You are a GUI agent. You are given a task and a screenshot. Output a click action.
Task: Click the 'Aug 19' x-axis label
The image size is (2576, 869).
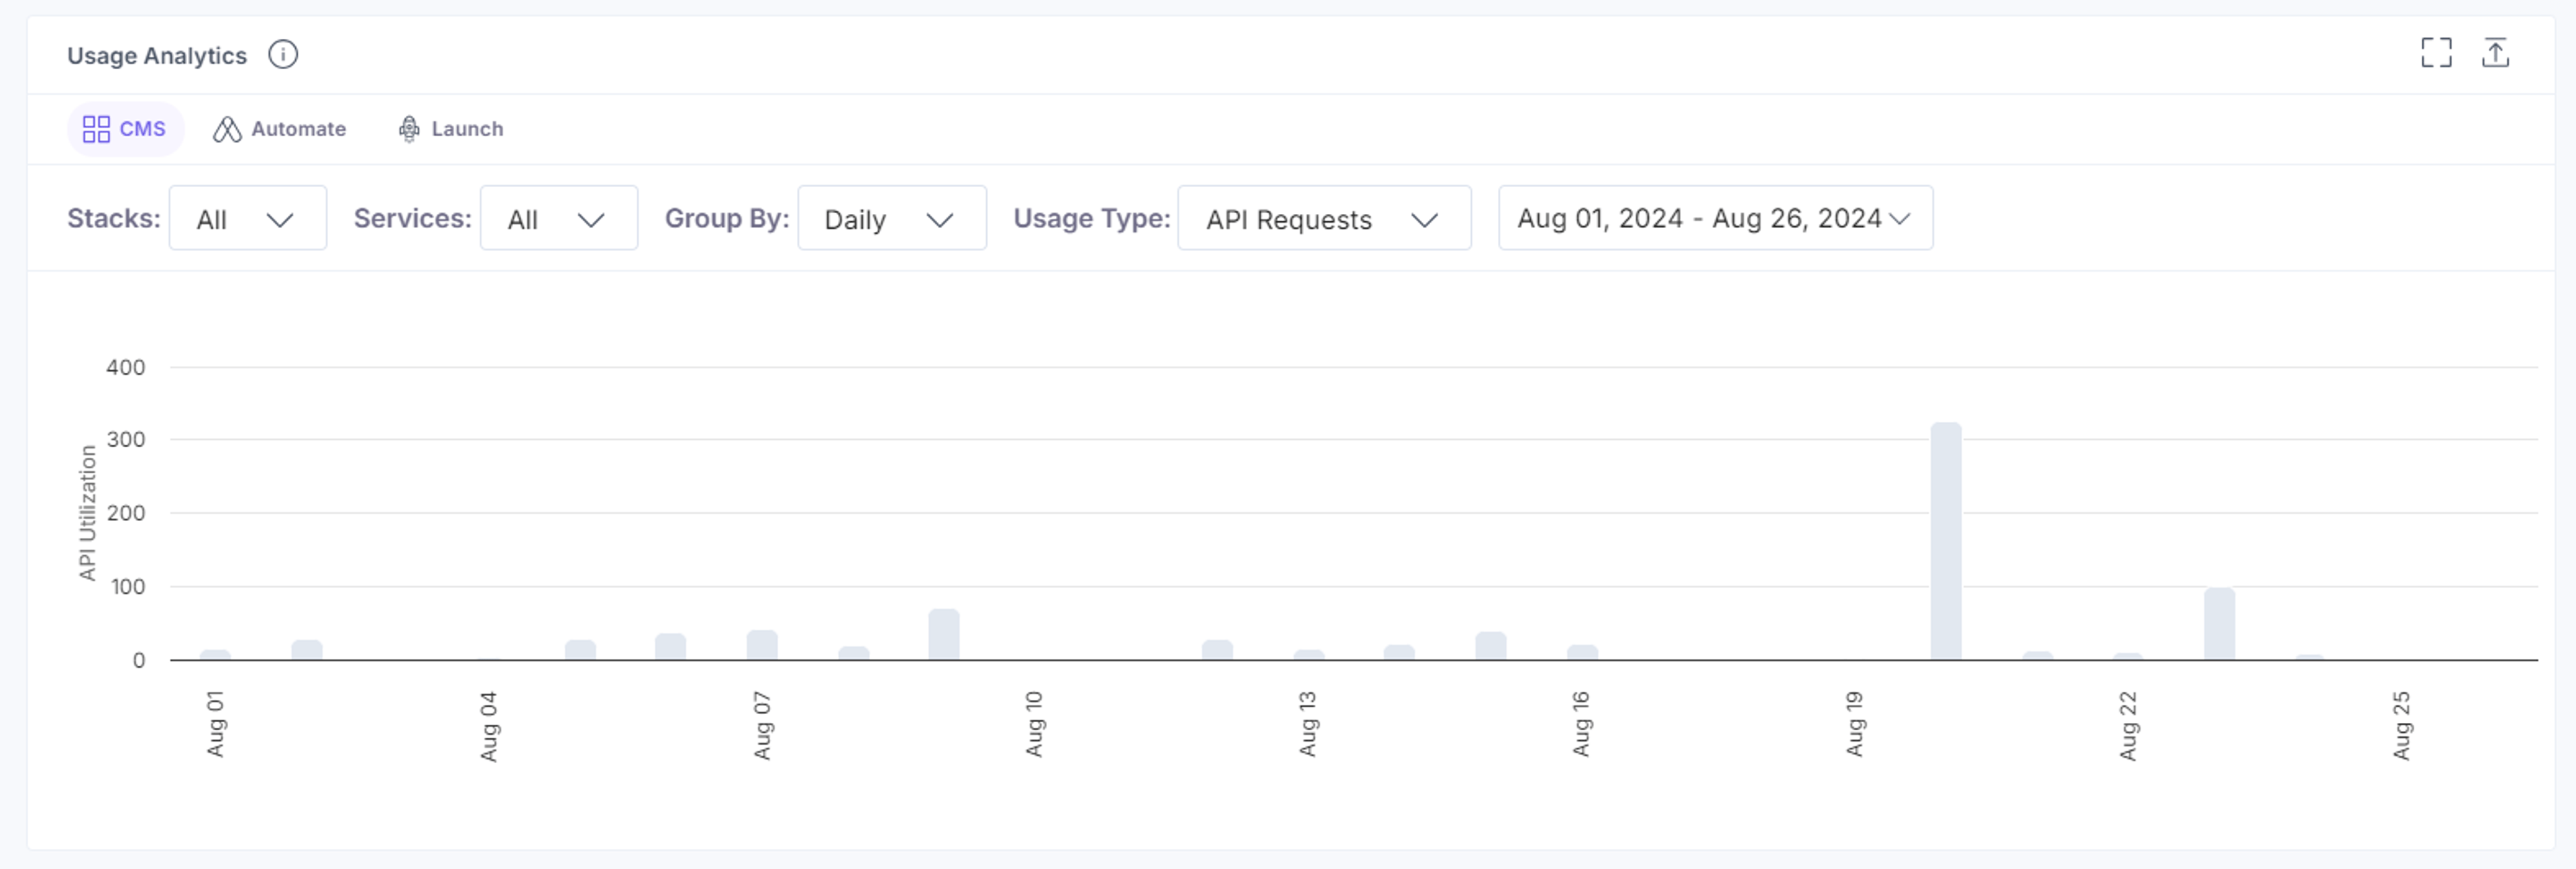pos(1854,724)
